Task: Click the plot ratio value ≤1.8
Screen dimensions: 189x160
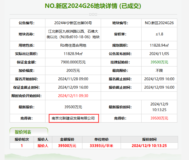Action: (x=159, y=34)
